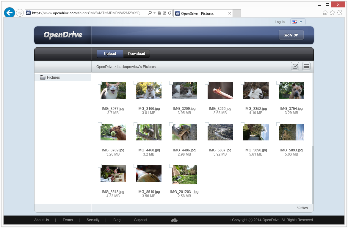Select the Pictures folder in the sidebar
Image resolution: width=348 pixels, height=228 pixels.
62,77
